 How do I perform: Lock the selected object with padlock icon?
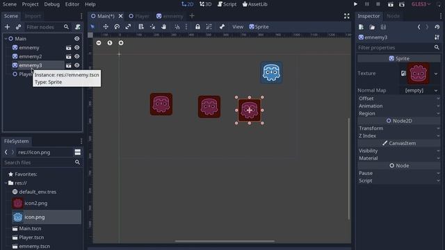197,26
